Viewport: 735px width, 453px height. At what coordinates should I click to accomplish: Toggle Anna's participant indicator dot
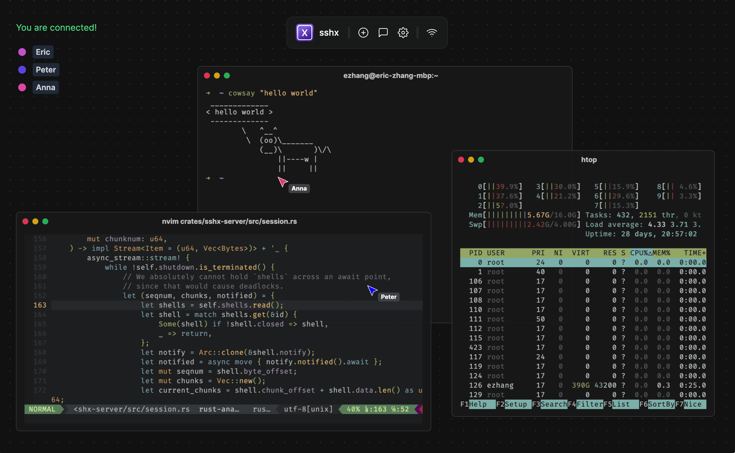(x=22, y=87)
